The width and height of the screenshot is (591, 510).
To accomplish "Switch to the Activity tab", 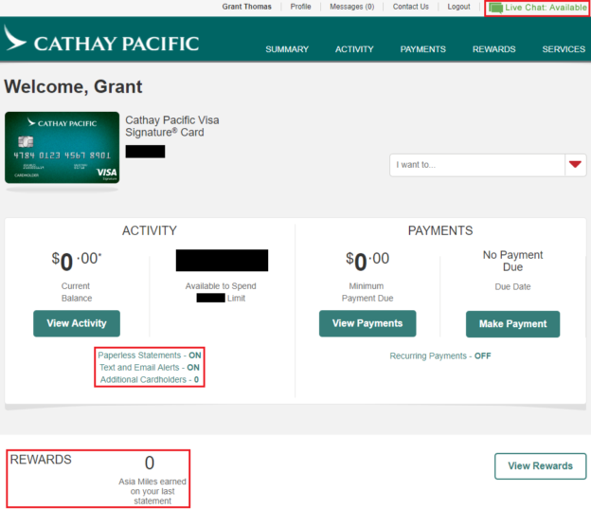I will pyautogui.click(x=354, y=49).
